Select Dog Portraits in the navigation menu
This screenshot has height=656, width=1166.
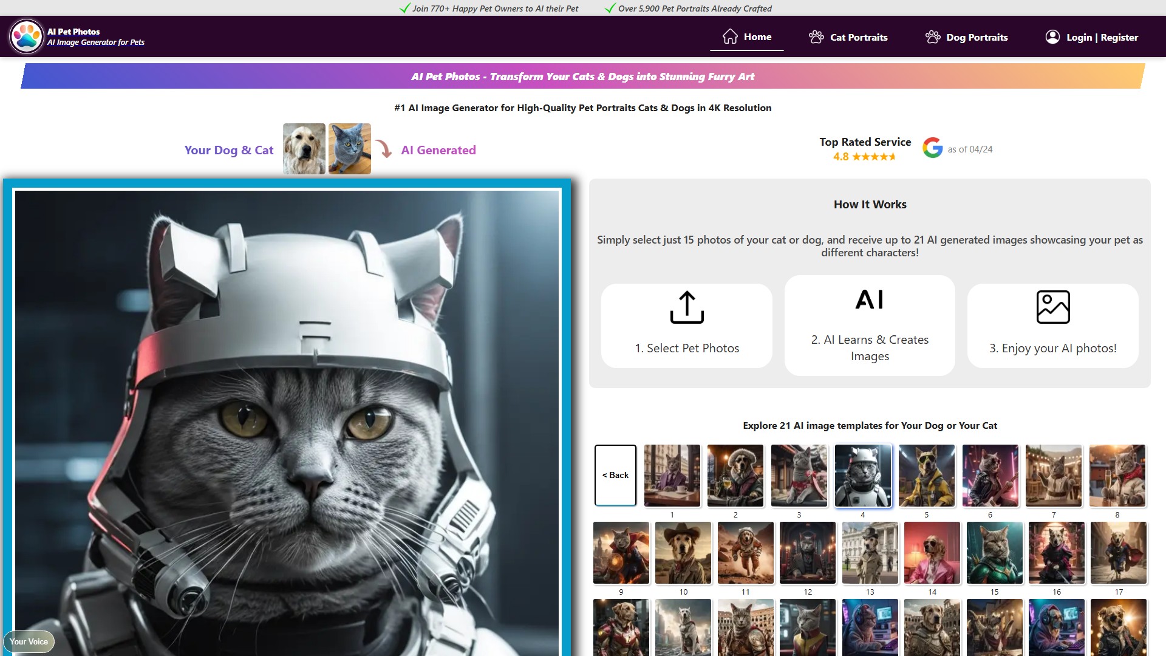click(977, 37)
